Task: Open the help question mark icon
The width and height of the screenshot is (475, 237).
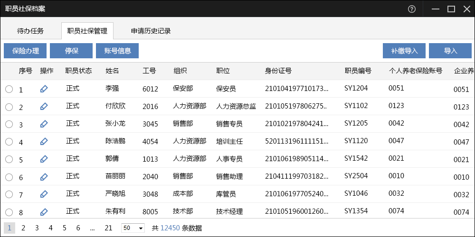Action: point(412,9)
